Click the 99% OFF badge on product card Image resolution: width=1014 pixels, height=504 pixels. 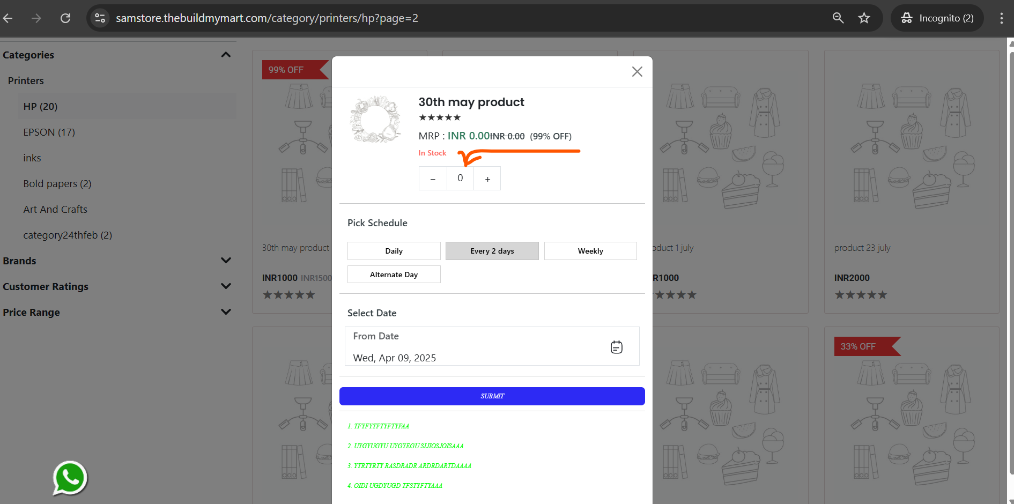point(295,70)
